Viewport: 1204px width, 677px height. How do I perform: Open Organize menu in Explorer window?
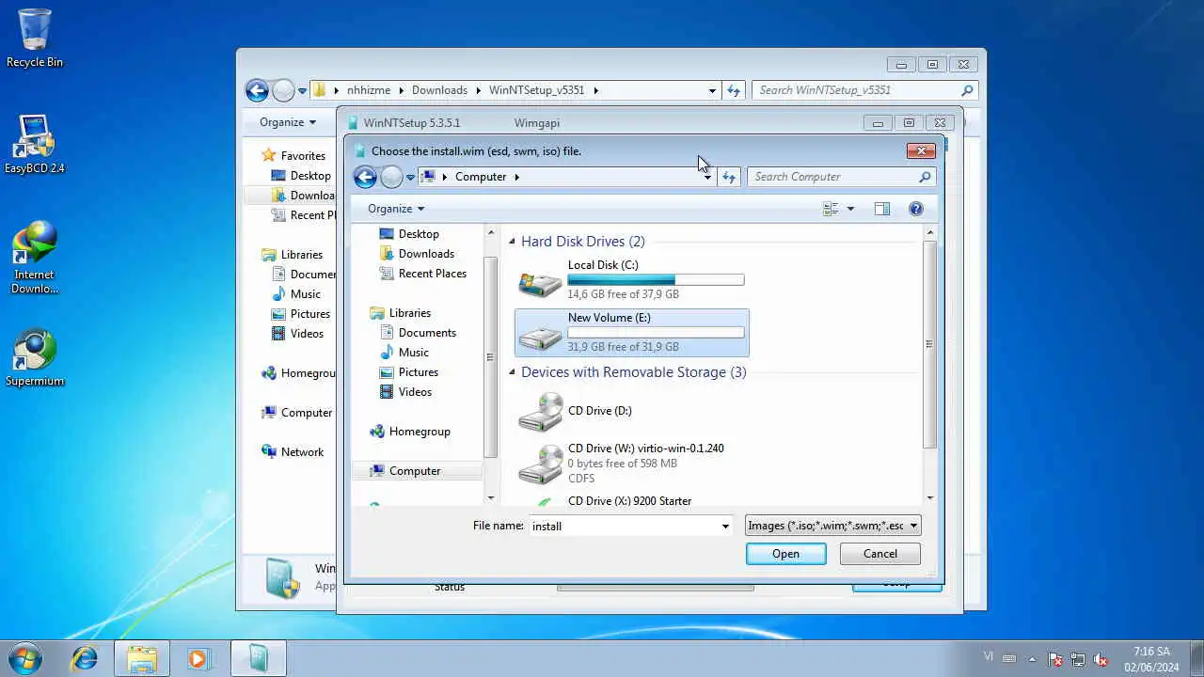(288, 122)
